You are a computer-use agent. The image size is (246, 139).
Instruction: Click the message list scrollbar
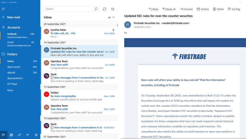point(117,25)
